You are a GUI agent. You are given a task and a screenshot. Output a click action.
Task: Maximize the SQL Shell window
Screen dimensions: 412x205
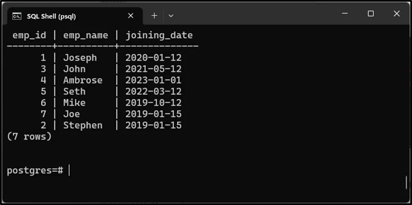coord(371,14)
